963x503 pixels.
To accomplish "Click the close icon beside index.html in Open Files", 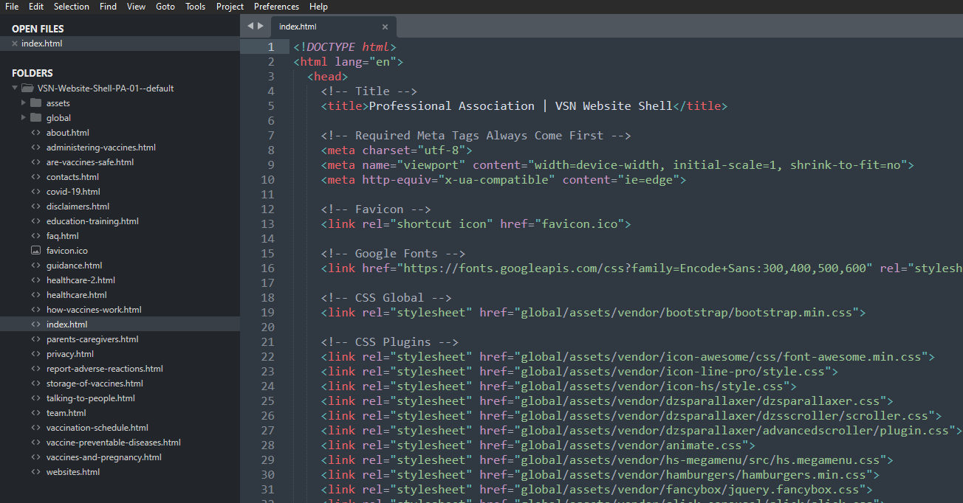I will click(15, 44).
